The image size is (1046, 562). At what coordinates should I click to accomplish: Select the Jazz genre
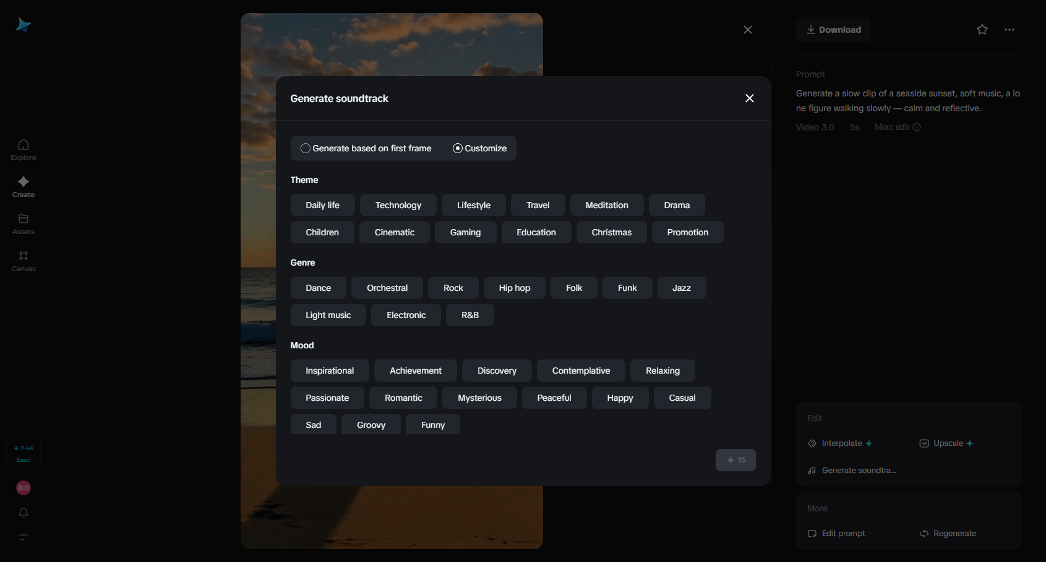click(x=681, y=288)
